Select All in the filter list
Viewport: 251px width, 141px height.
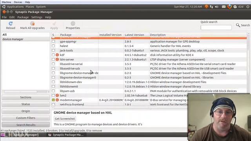click(x=25, y=34)
